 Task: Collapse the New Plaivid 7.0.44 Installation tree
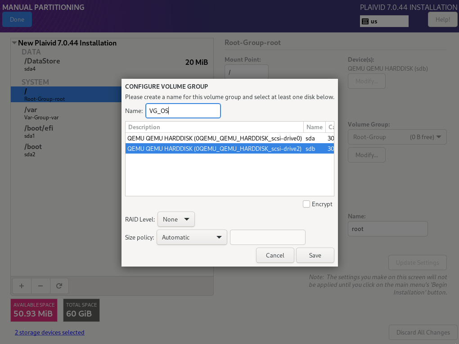tap(14, 43)
